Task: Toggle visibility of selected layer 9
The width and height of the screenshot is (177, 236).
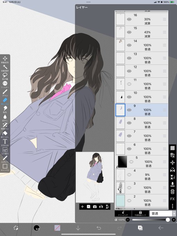Action: point(129,110)
